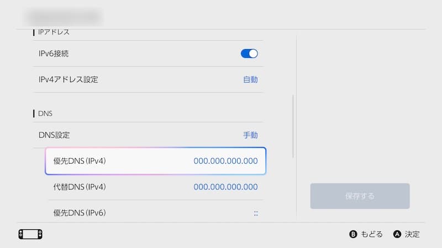Image resolution: width=442 pixels, height=248 pixels.
Task: Click the controller icon in the bottom-left corner
Action: (30, 234)
